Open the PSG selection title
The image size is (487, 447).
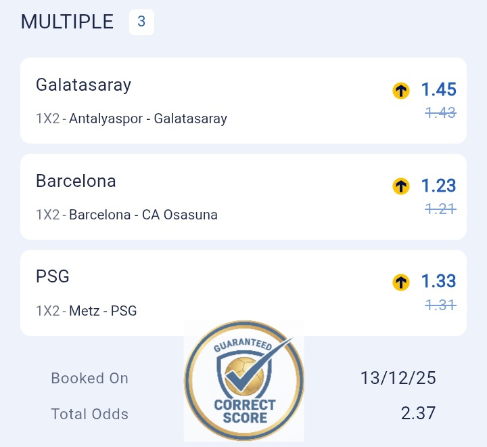click(x=53, y=276)
